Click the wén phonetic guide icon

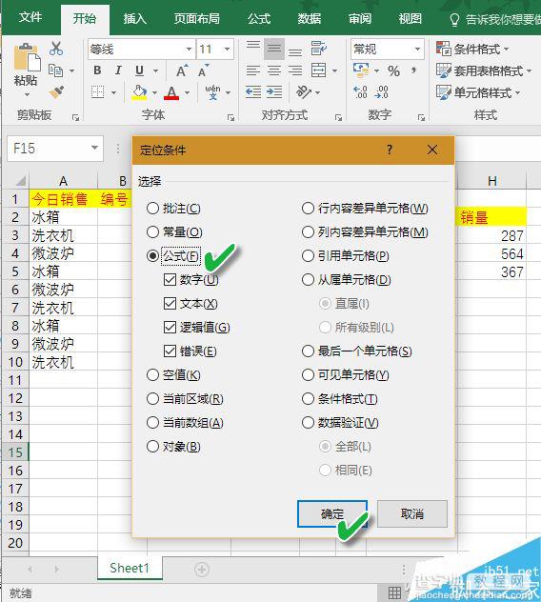(212, 92)
